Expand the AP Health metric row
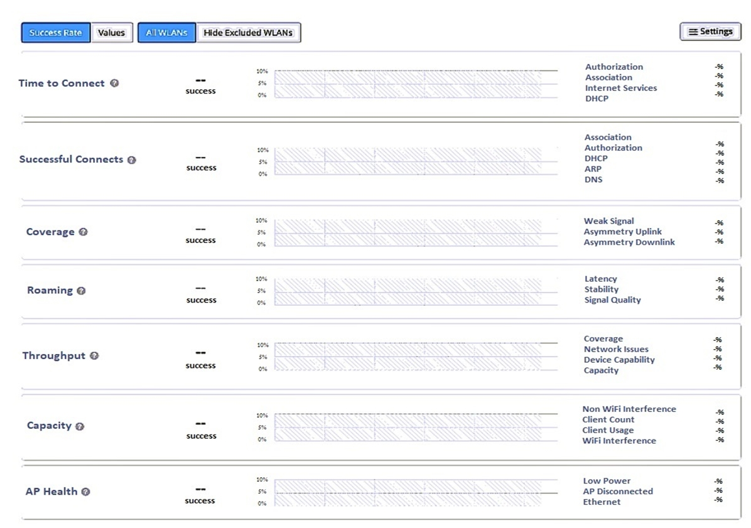Viewport: 751px width, 528px height. [x=381, y=492]
